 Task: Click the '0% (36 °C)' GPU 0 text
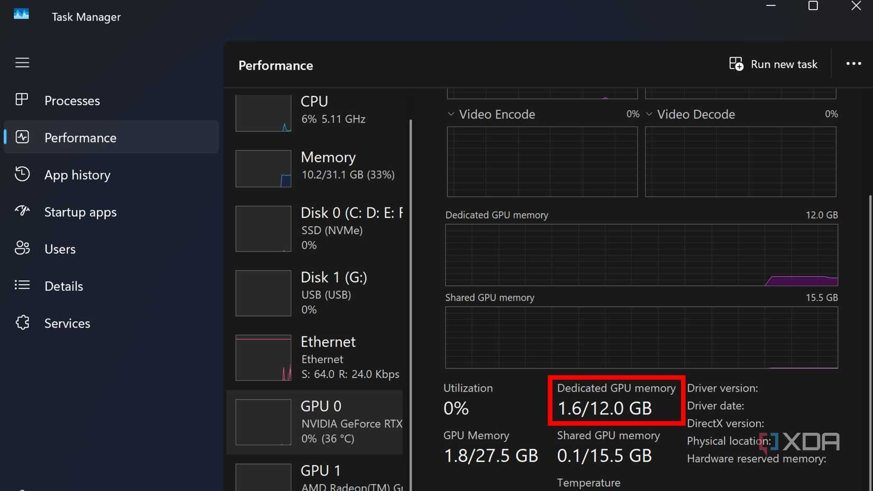(x=328, y=439)
